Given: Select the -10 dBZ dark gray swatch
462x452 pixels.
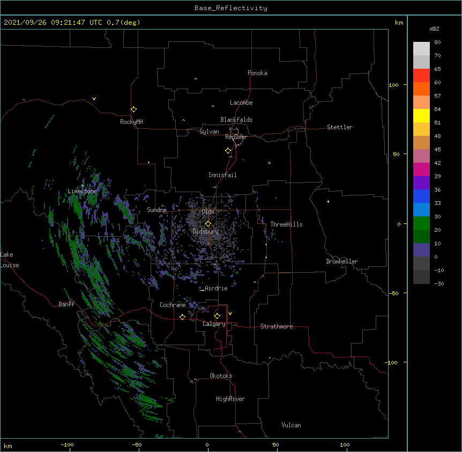Looking at the screenshot, I should click(421, 277).
